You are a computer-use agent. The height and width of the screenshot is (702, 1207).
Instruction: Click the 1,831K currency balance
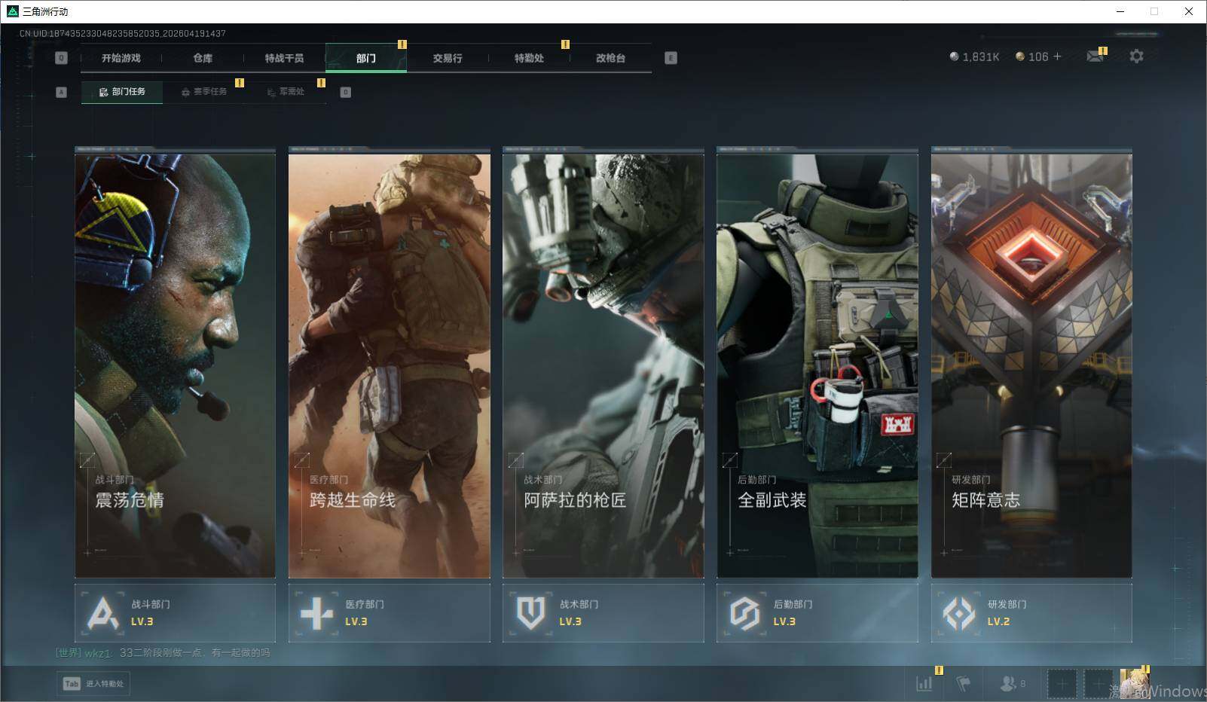coord(974,56)
